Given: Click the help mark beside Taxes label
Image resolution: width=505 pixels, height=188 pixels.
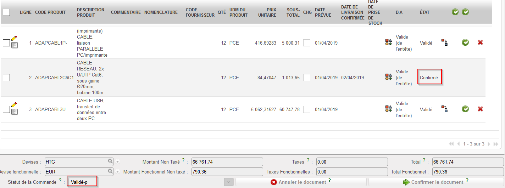Looking at the screenshot, I should coord(308,160).
